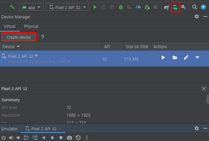This screenshot has width=209, height=141.
Task: Open Pixel 2 API 32 folder on disk
Action: coord(175,57)
